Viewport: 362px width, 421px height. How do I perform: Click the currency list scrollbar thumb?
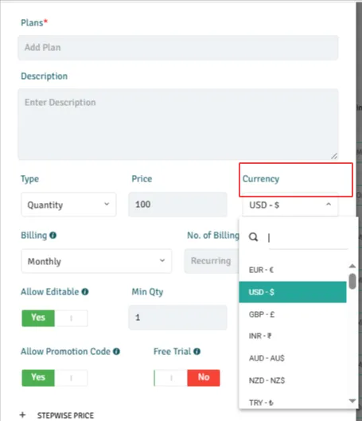point(352,281)
